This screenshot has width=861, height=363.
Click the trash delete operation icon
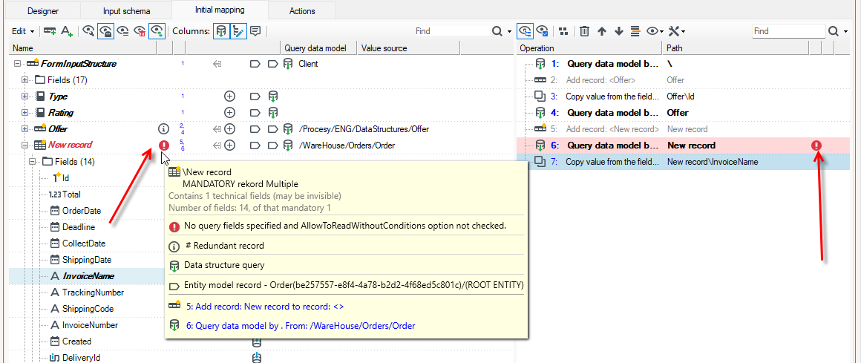coord(584,31)
